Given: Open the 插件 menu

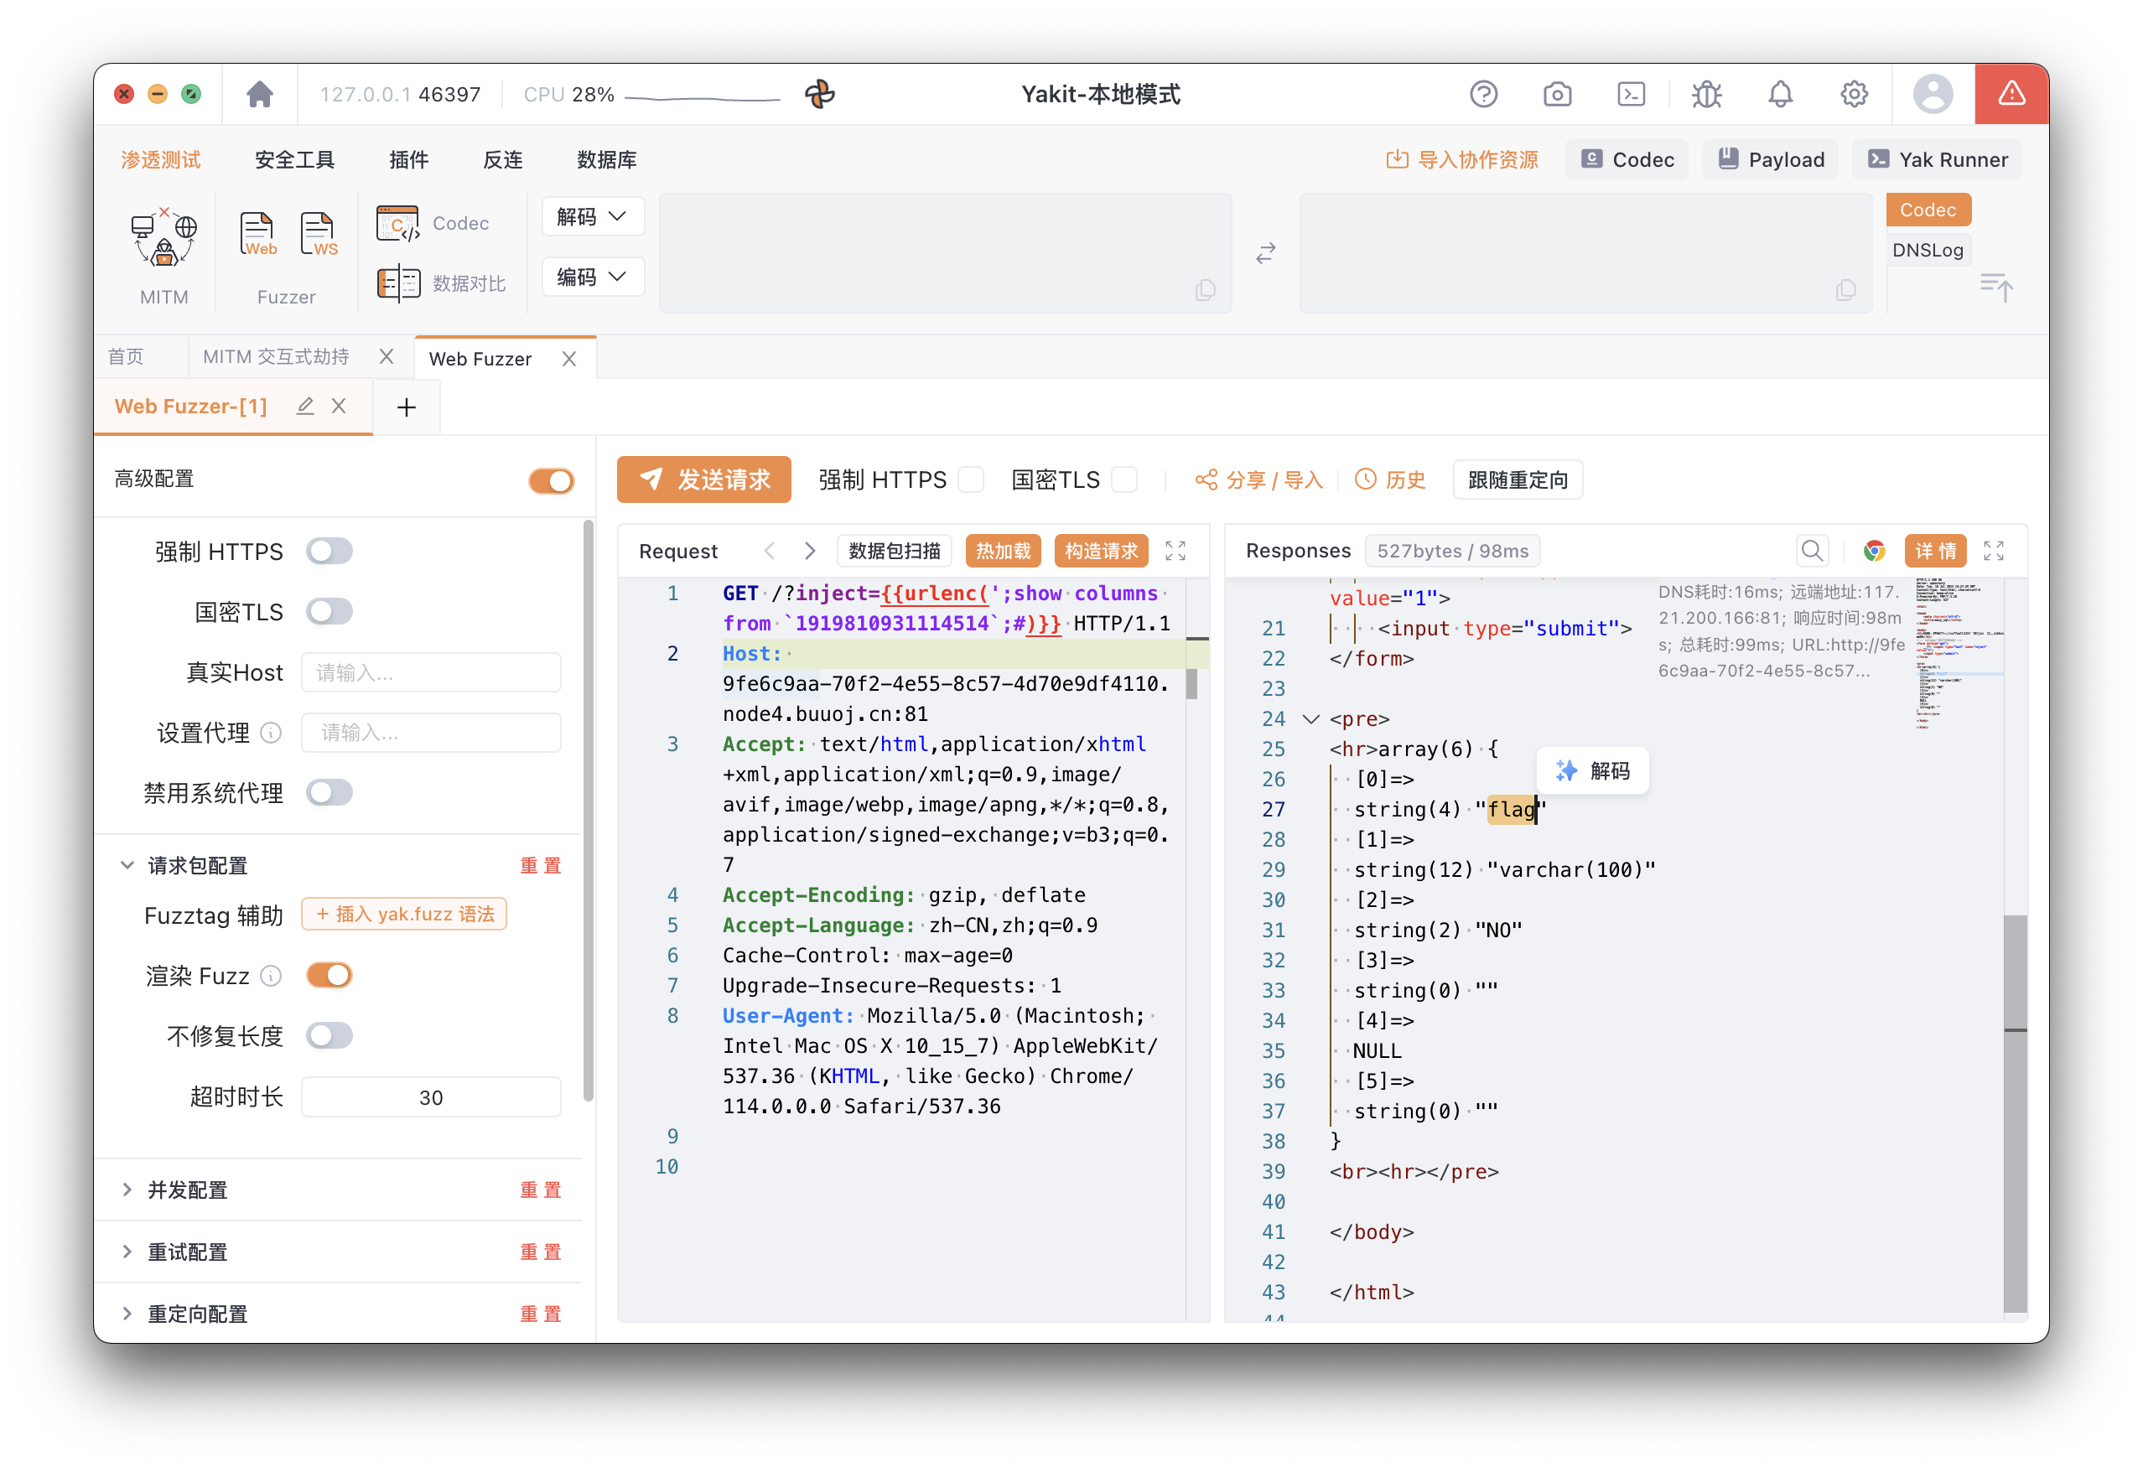Looking at the screenshot, I should point(408,159).
